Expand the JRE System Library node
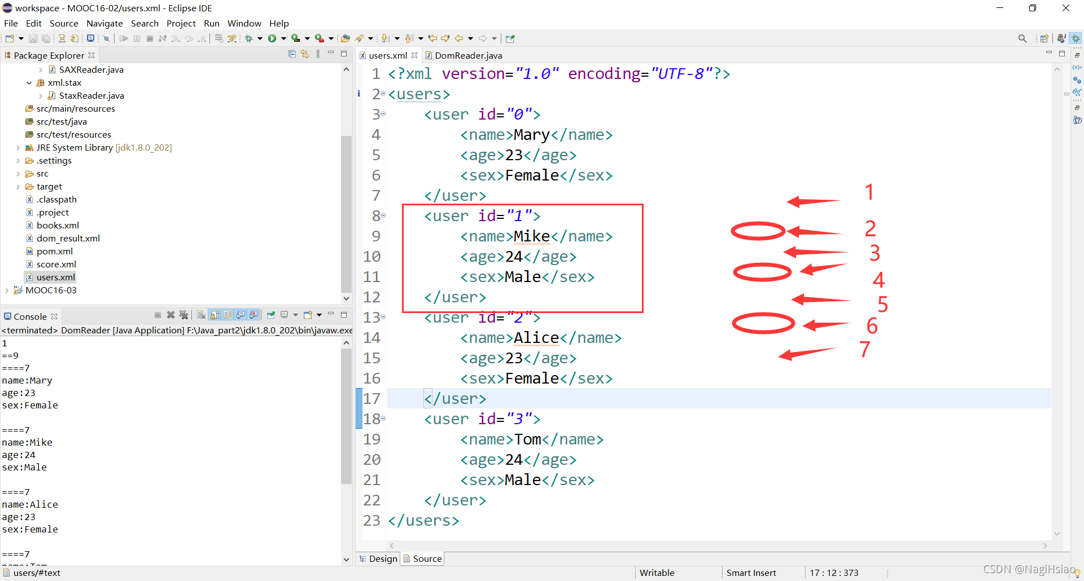Viewport: 1084px width, 581px height. click(x=18, y=148)
